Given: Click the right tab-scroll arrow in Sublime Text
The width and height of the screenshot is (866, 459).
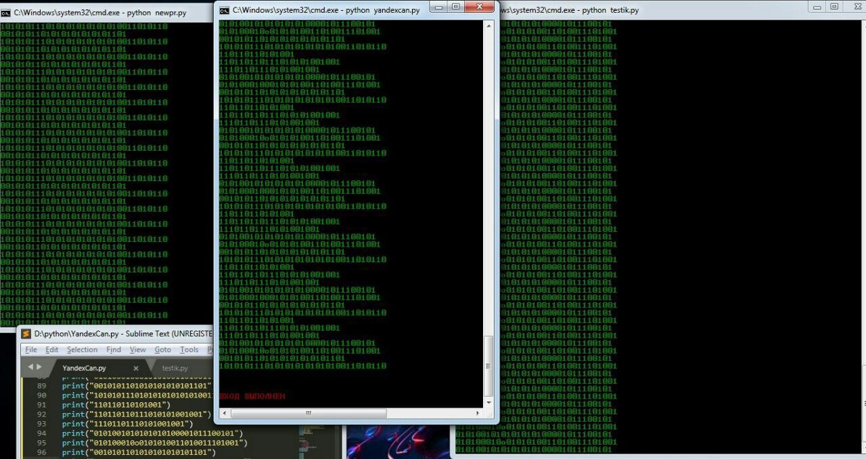Looking at the screenshot, I should (x=39, y=366).
